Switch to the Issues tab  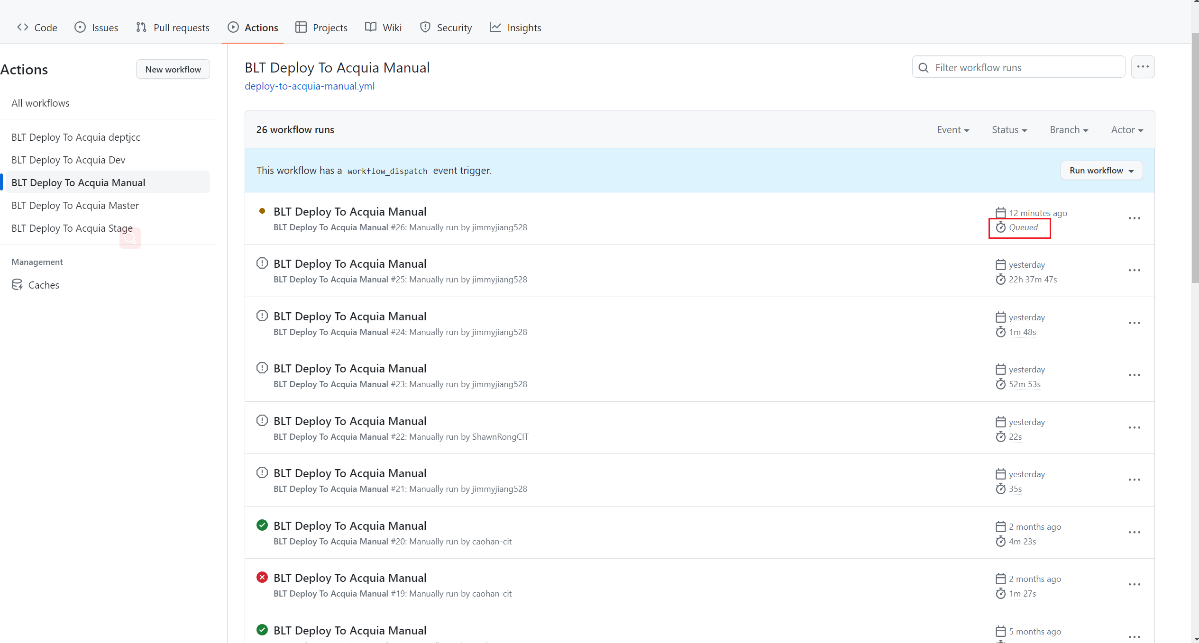pos(96,27)
